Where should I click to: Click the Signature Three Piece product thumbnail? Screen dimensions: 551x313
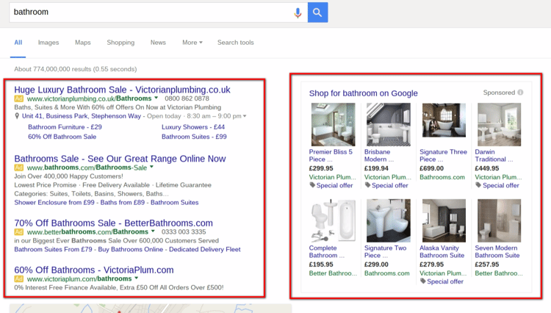coord(443,125)
